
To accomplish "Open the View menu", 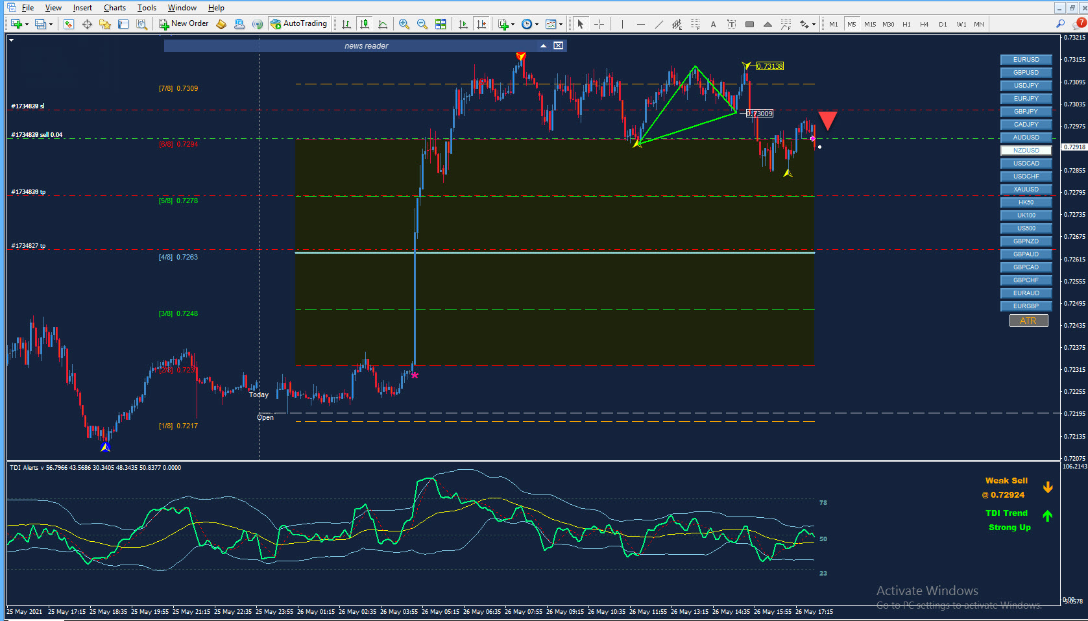I will (x=53, y=8).
